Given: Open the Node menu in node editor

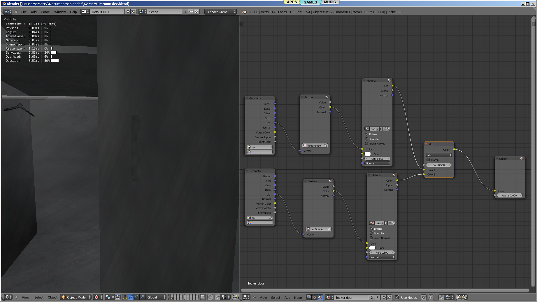Looking at the screenshot, I should coord(298,298).
